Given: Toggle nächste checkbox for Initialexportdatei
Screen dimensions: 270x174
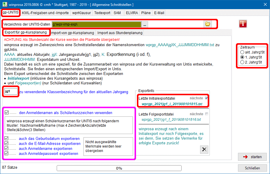Looking at the screenshot, I should click(206, 98).
